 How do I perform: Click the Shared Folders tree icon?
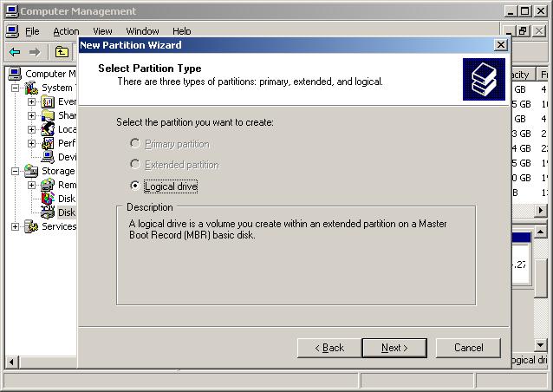(48, 115)
